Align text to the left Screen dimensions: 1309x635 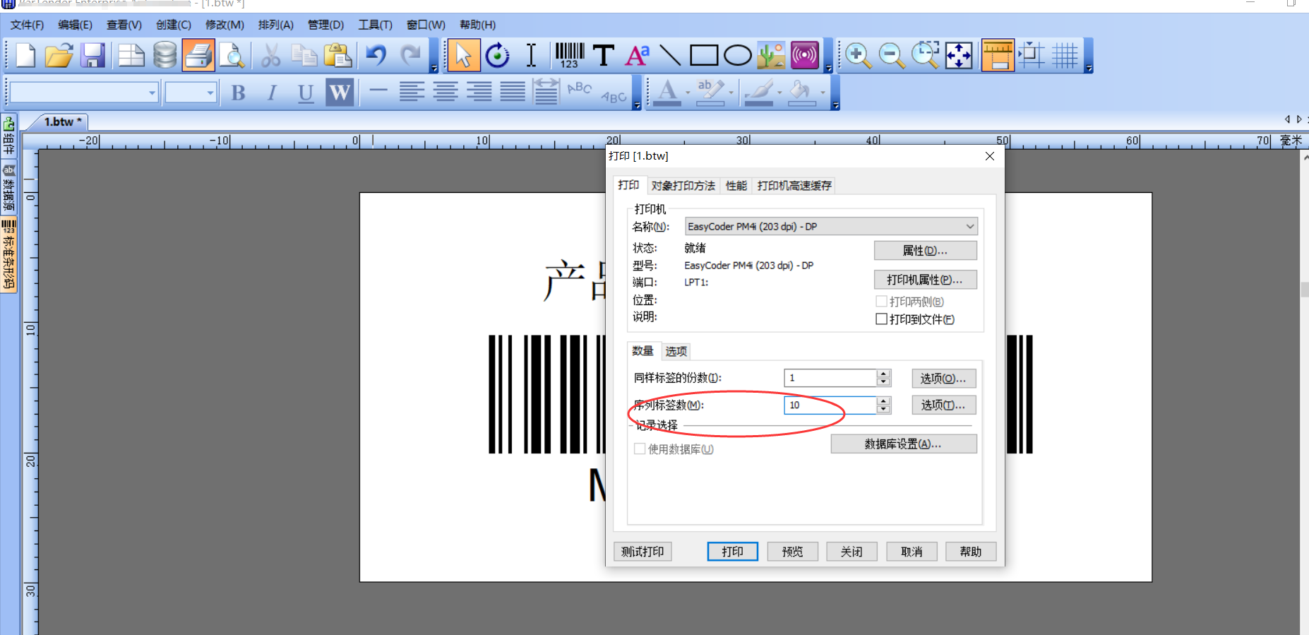412,93
